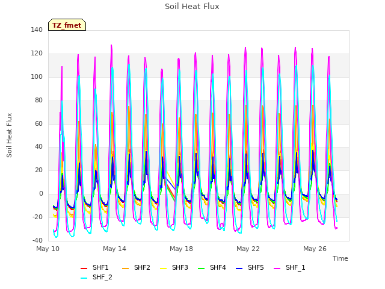Click the Time axis label

[340, 258]
